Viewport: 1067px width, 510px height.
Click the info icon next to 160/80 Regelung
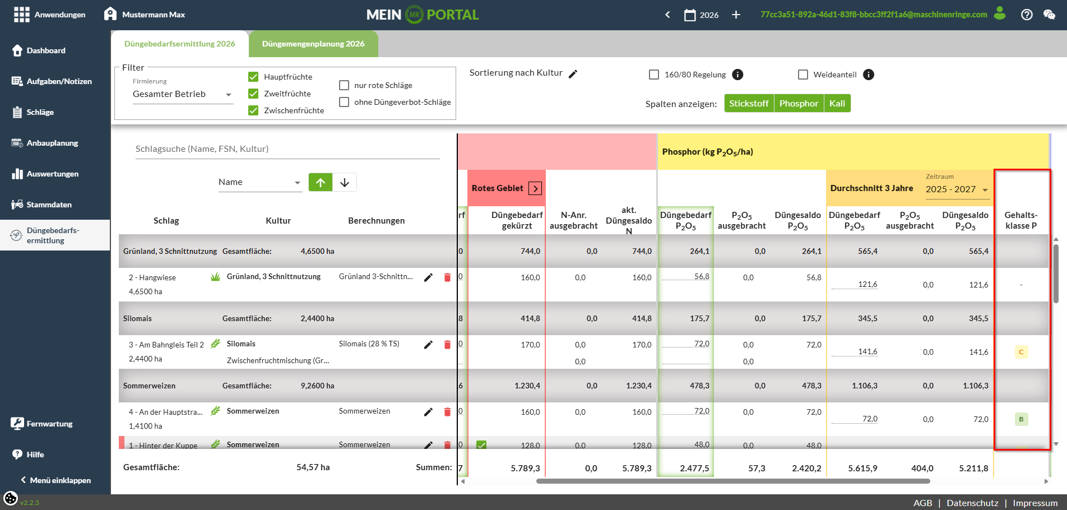point(737,75)
